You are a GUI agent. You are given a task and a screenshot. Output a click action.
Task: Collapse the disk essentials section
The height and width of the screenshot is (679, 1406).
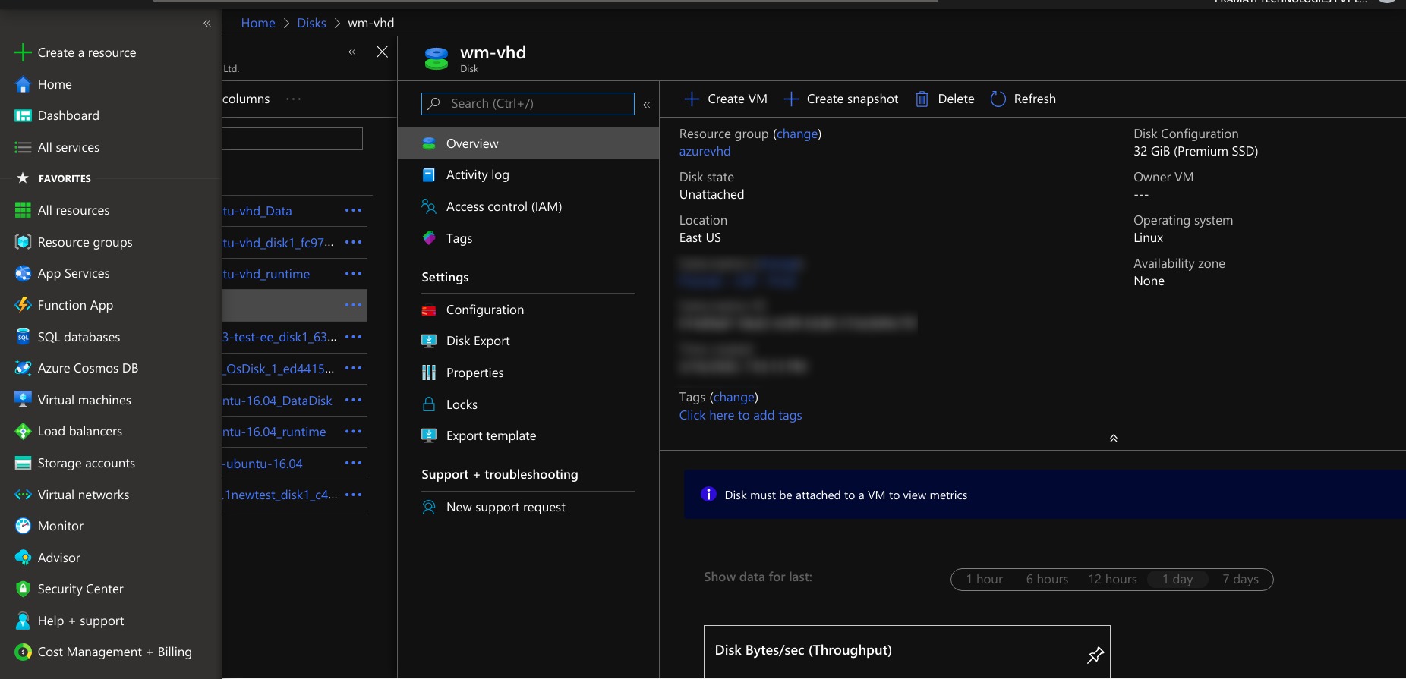coord(1113,439)
